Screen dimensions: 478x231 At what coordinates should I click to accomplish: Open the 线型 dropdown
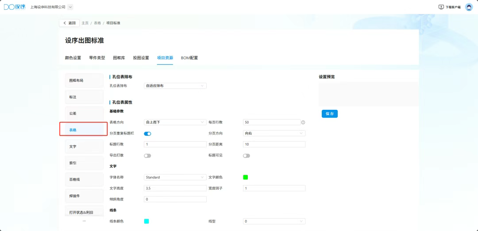tap(274, 221)
